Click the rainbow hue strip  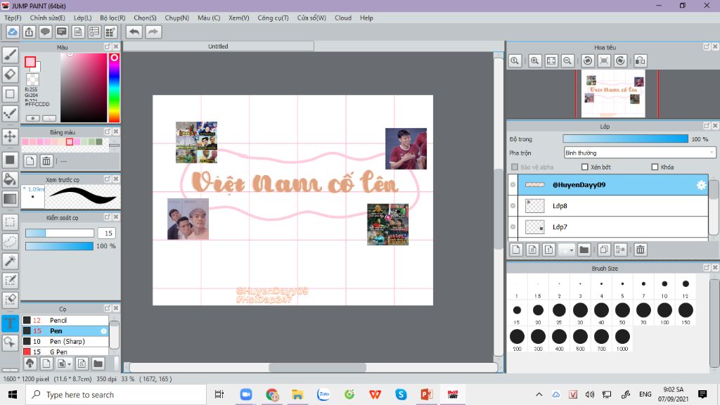[x=115, y=88]
